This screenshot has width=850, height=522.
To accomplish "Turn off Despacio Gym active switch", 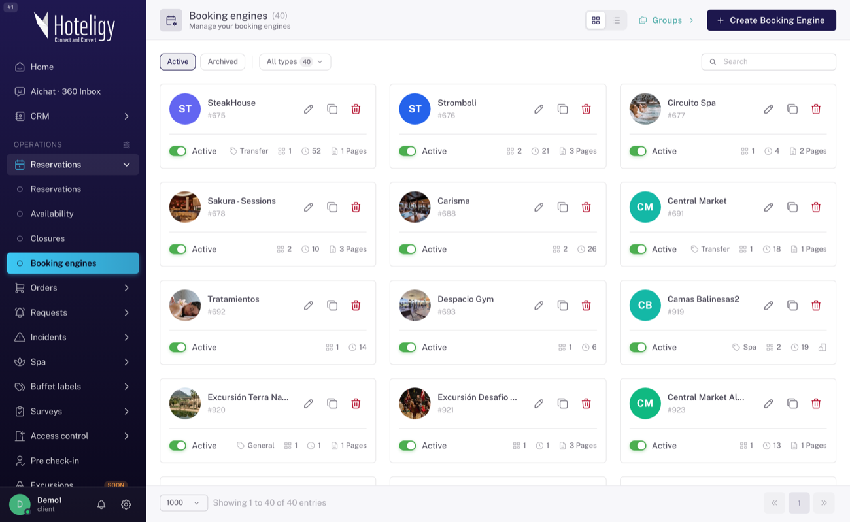I will (x=407, y=347).
